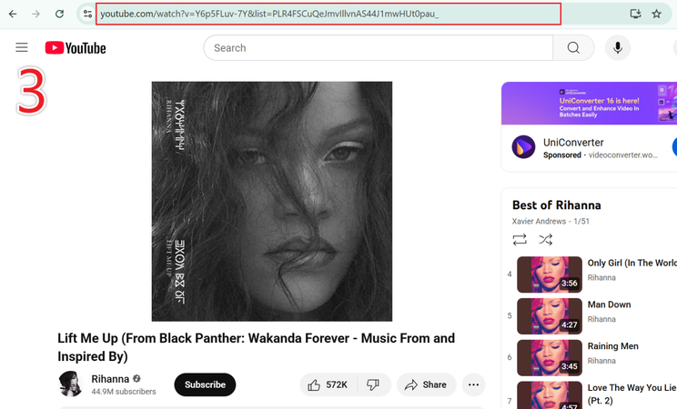Screen dimensions: 677x409
Task: Select Love The Way You Lie (Pt. 2)
Action: (x=632, y=394)
